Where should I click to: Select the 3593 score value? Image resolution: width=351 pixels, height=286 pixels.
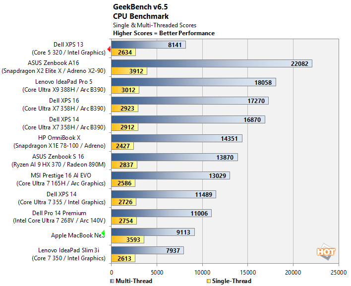coord(133,240)
